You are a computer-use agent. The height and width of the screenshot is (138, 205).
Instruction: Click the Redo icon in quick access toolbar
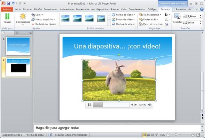coord(20,3)
